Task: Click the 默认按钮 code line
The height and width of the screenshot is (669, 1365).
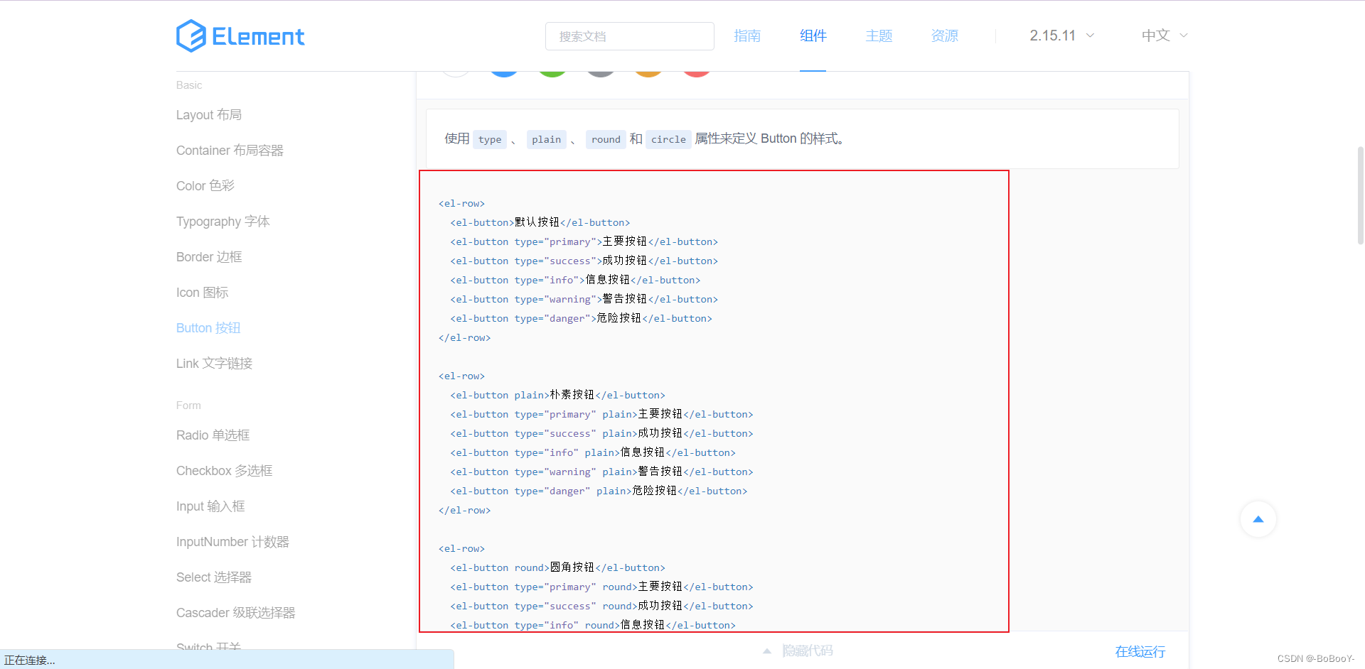Action: (540, 222)
